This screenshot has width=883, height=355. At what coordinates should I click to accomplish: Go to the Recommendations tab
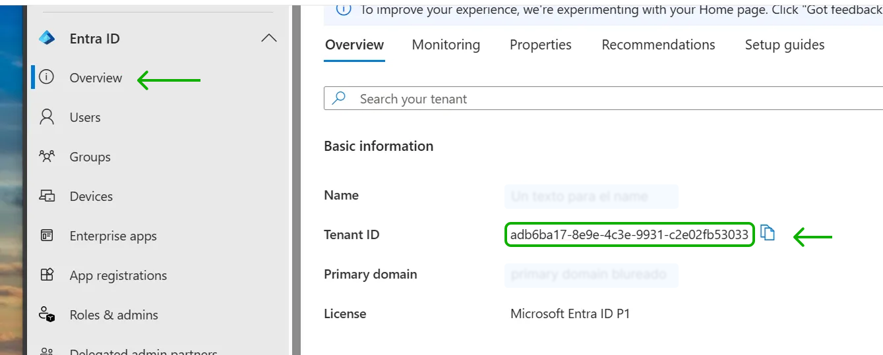point(658,45)
